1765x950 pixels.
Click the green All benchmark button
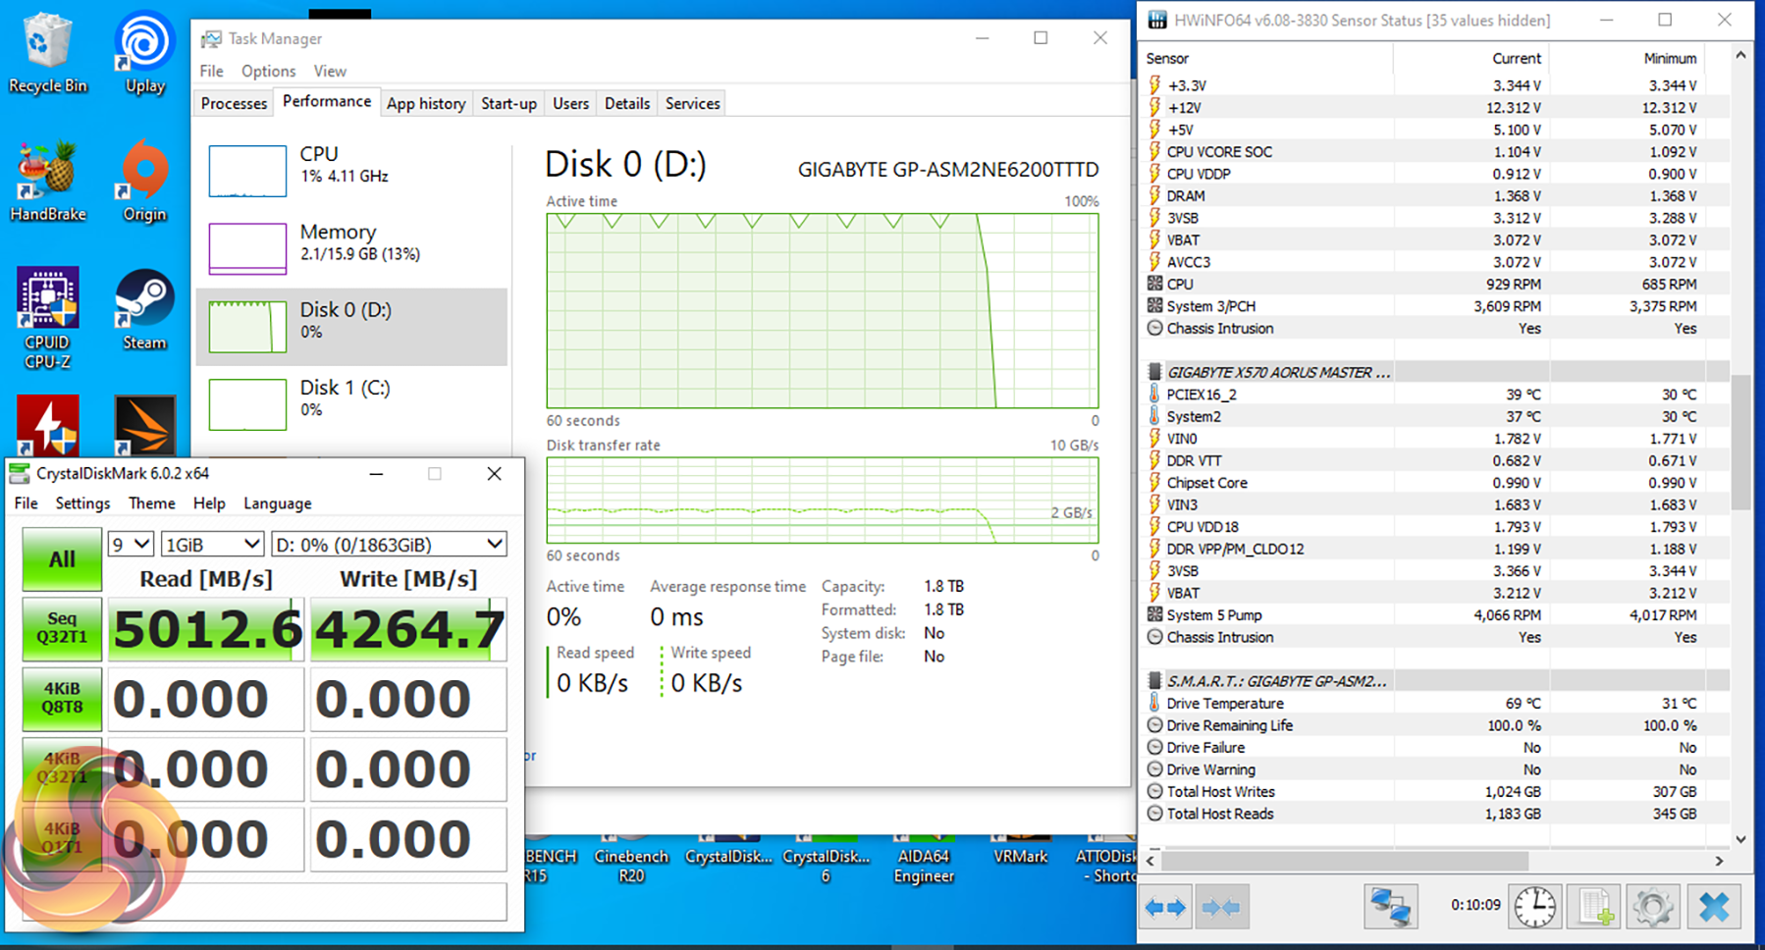point(62,559)
